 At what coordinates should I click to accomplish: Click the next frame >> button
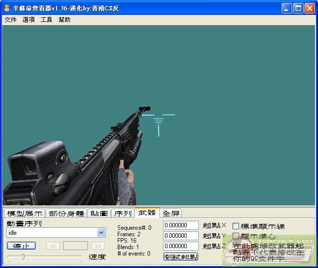point(98,246)
